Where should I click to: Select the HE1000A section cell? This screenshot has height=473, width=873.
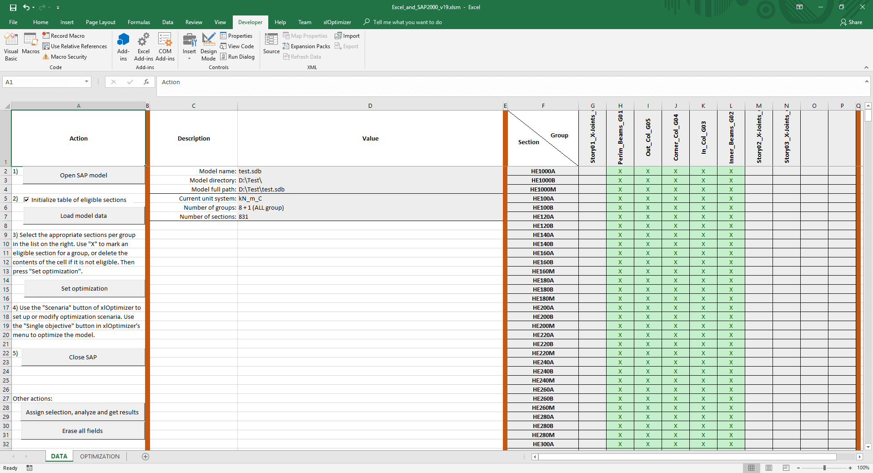coord(543,171)
